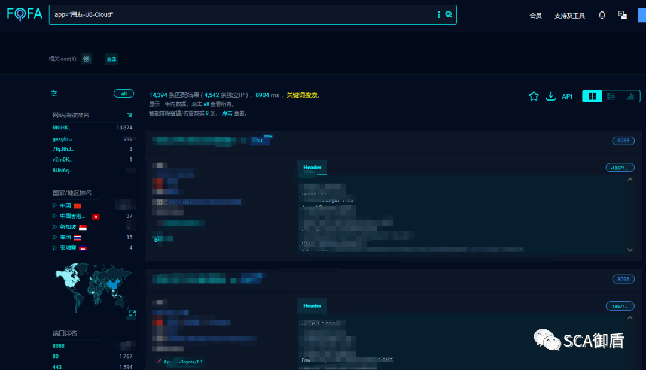Expand the world map to fullscreen
Image resolution: width=646 pixels, height=370 pixels.
(132, 314)
